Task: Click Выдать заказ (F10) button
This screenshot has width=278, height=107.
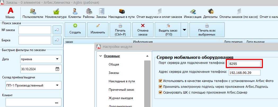Action: click(x=168, y=29)
